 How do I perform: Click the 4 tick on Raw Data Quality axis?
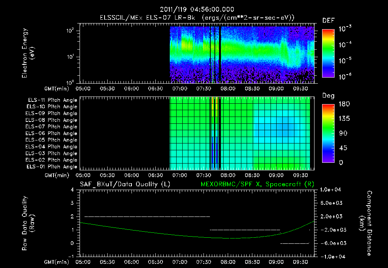click(72, 190)
